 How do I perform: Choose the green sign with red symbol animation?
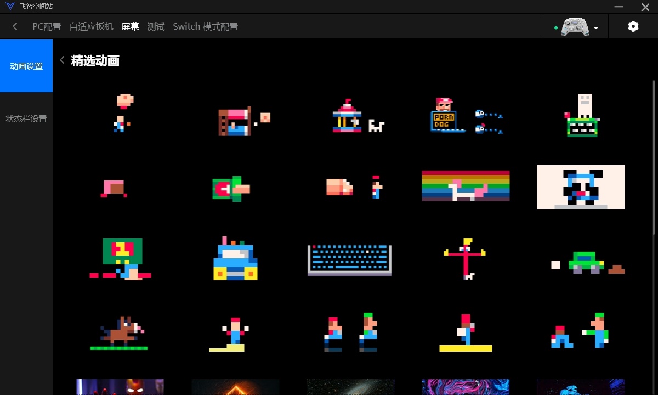pyautogui.click(x=120, y=259)
